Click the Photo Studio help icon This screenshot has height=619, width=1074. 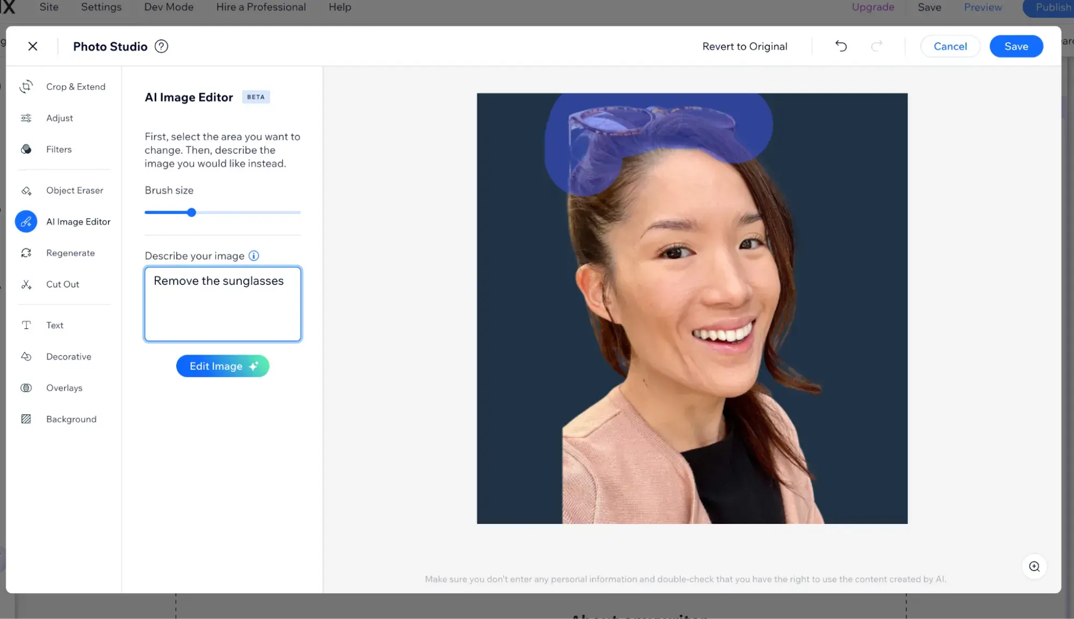coord(161,46)
